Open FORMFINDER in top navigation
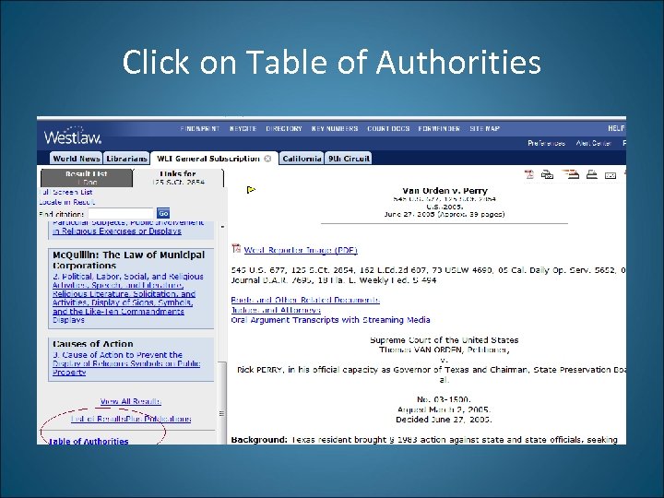Image resolution: width=664 pixels, height=498 pixels. coord(439,128)
